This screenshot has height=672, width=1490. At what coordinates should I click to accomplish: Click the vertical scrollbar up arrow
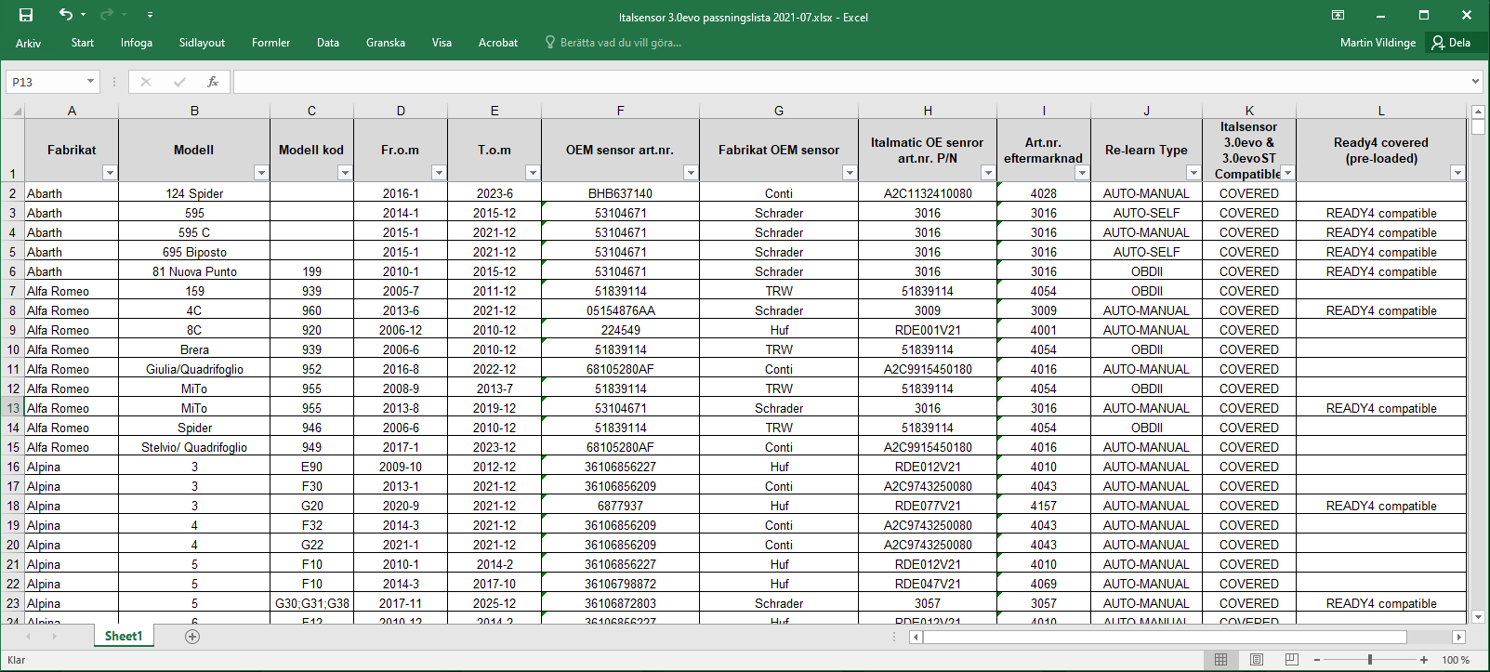click(1478, 112)
